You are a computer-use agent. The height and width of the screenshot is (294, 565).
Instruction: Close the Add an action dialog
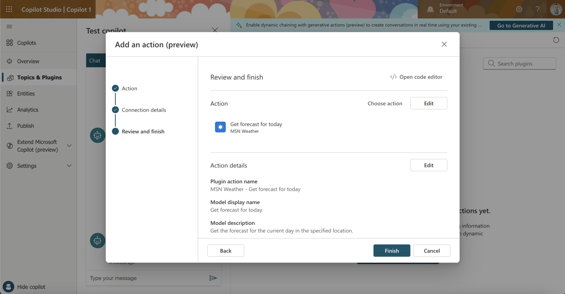(x=444, y=44)
